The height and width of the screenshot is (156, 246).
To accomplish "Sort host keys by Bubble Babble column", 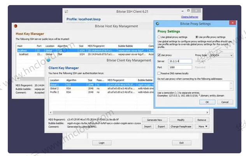I will coord(125,46).
